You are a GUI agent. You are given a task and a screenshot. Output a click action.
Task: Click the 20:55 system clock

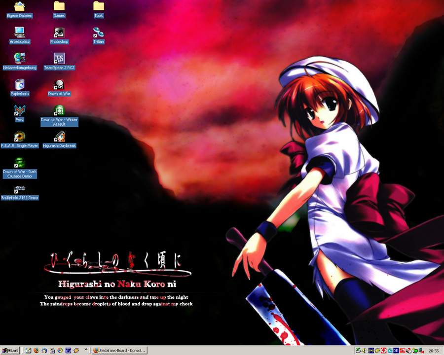[434, 351]
